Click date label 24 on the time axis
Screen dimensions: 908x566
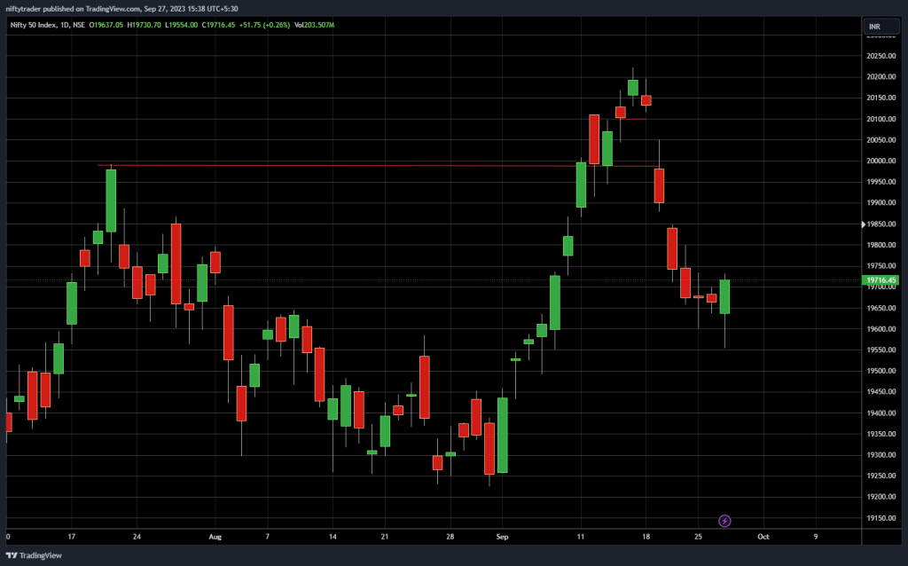(137, 537)
